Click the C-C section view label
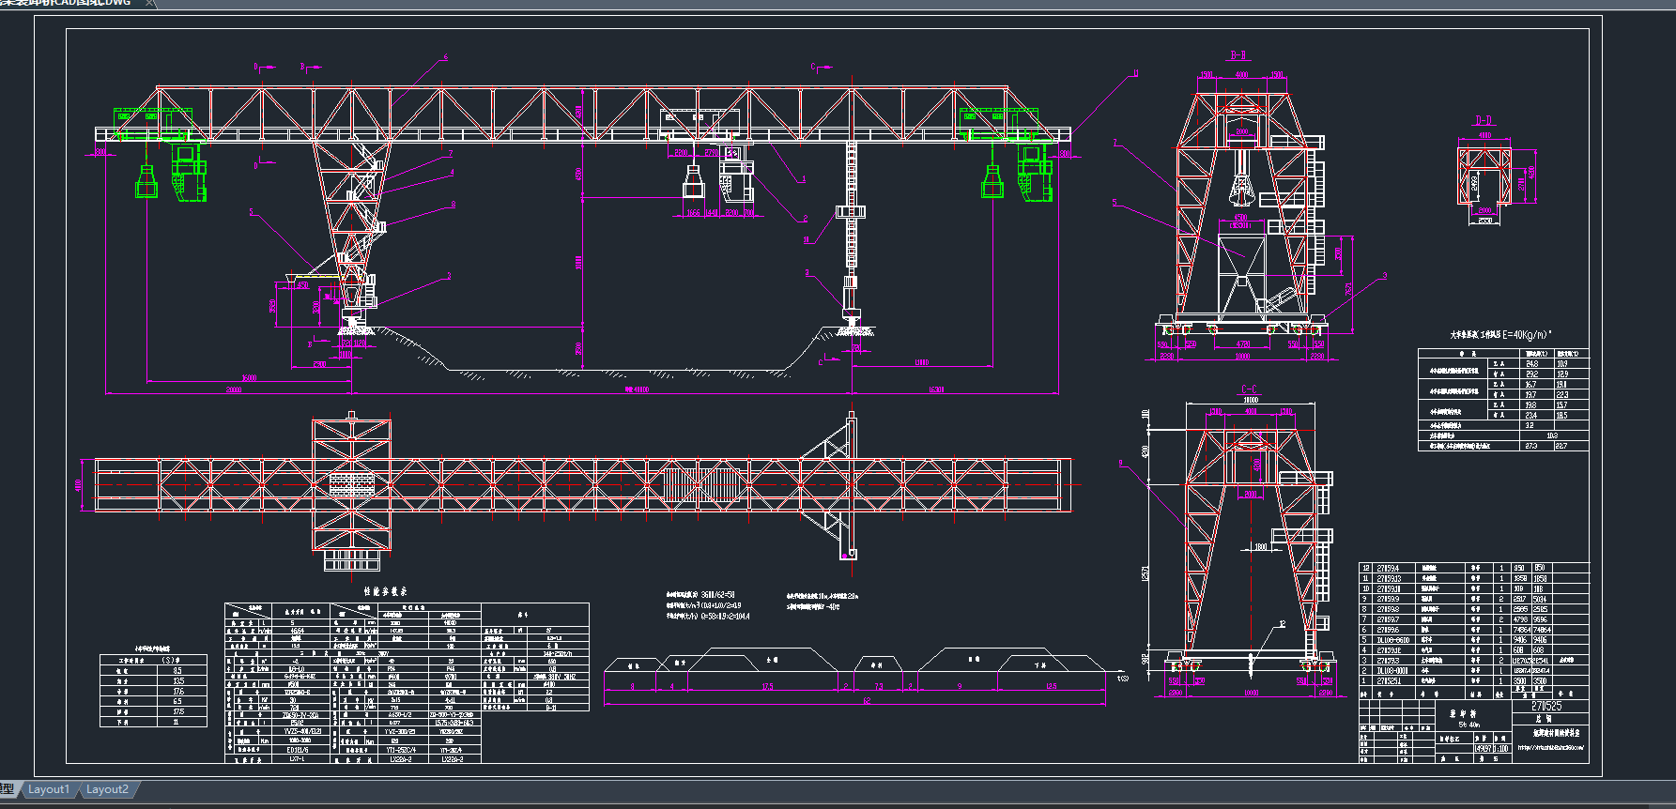Image resolution: width=1676 pixels, height=809 pixels. coord(1249,389)
